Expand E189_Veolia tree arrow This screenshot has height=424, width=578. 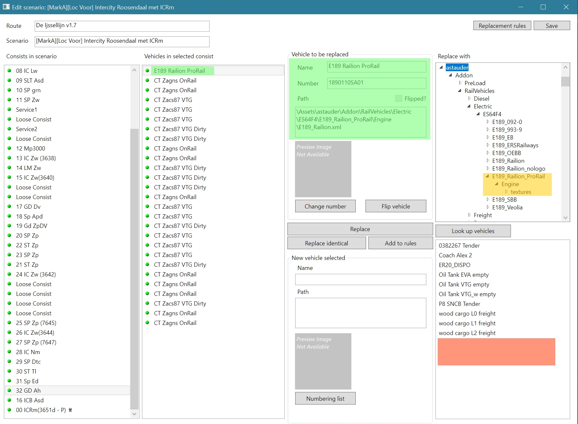click(488, 207)
